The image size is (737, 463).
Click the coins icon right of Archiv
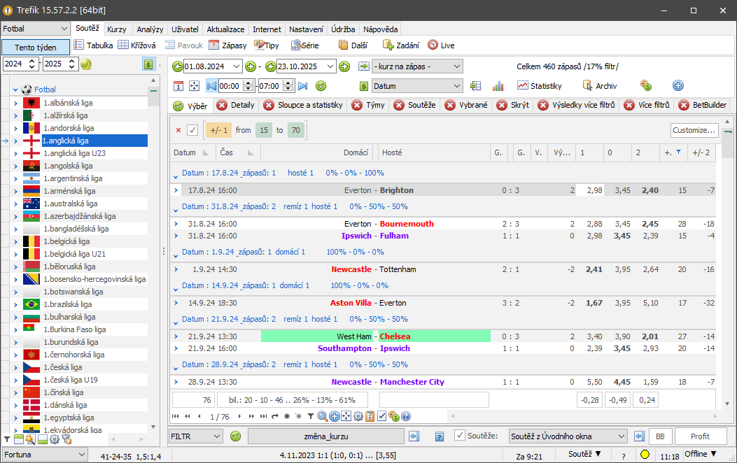coord(646,86)
